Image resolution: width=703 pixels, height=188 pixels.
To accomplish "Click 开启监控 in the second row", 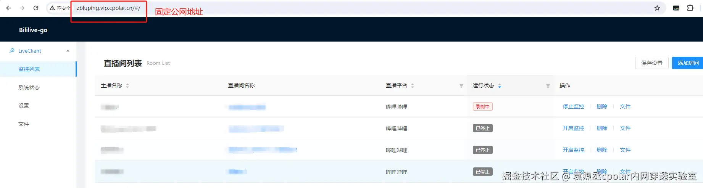I will point(573,128).
